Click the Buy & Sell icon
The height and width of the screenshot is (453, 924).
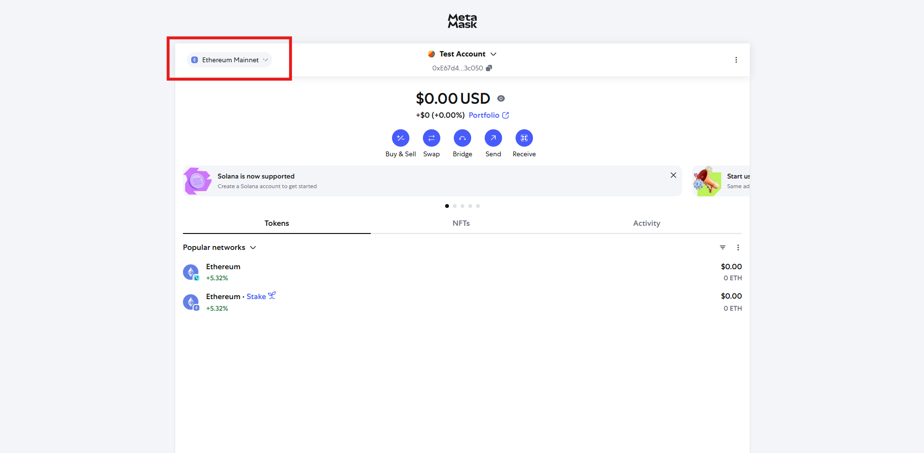click(400, 138)
